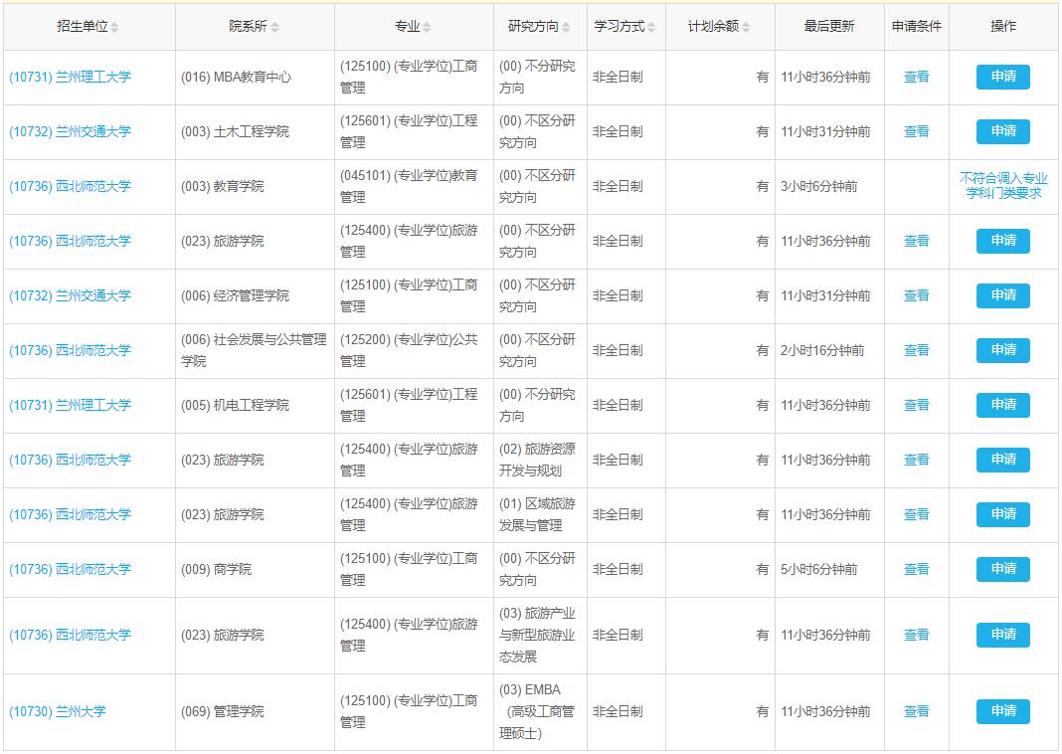View 查看 for the 机电工程学院 row
The image size is (1062, 754).
(x=917, y=405)
